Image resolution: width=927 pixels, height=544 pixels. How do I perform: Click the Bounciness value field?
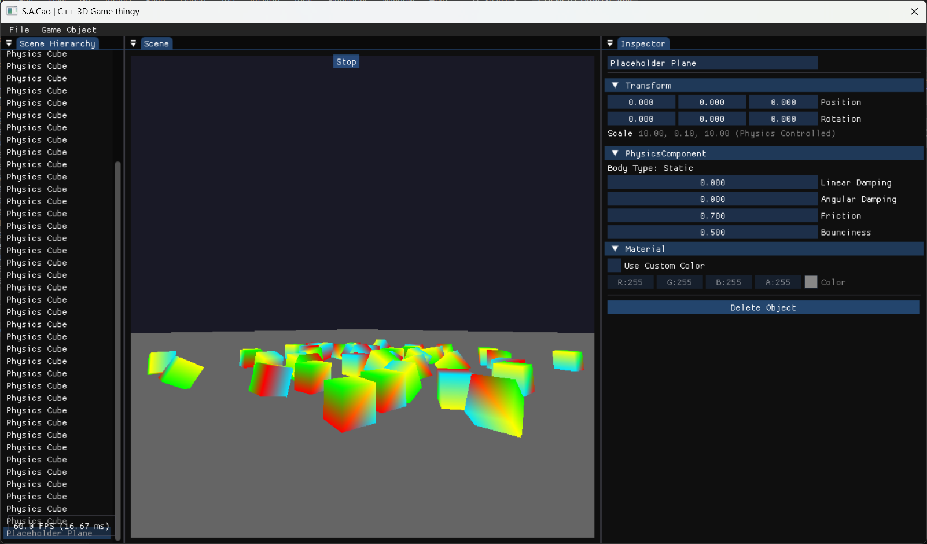tap(712, 233)
